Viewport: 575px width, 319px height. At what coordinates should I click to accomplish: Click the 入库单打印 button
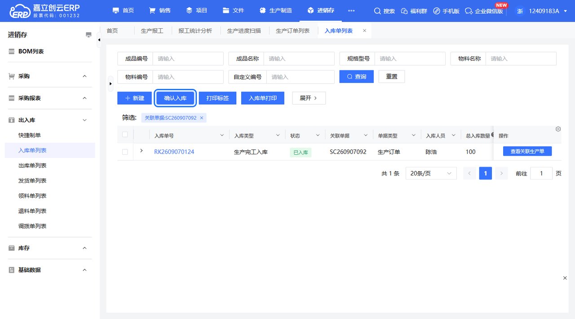click(263, 98)
